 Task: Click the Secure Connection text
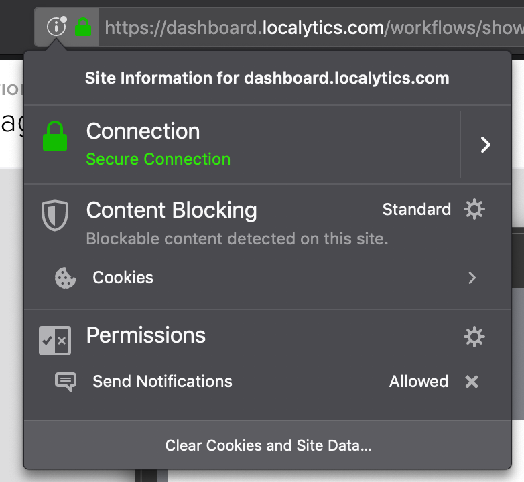158,159
